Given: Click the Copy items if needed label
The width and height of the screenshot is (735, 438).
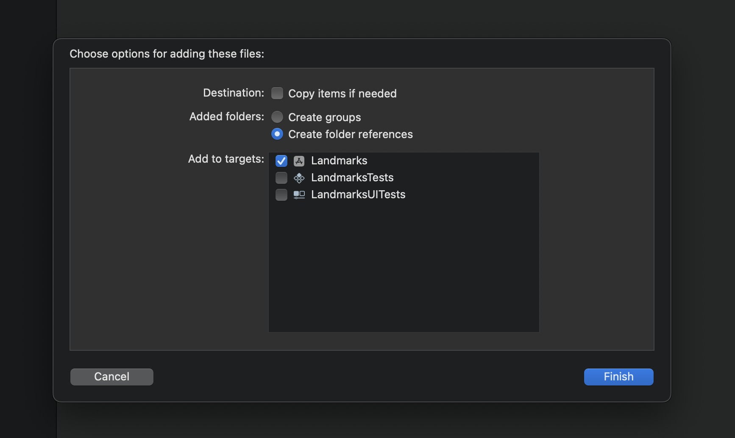Looking at the screenshot, I should click(342, 94).
